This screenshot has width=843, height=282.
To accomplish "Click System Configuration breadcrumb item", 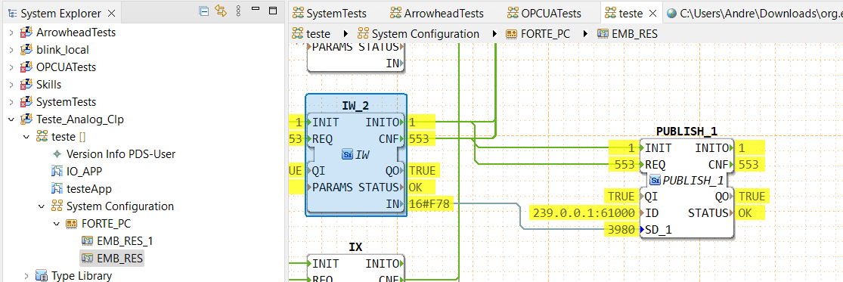I will point(418,34).
